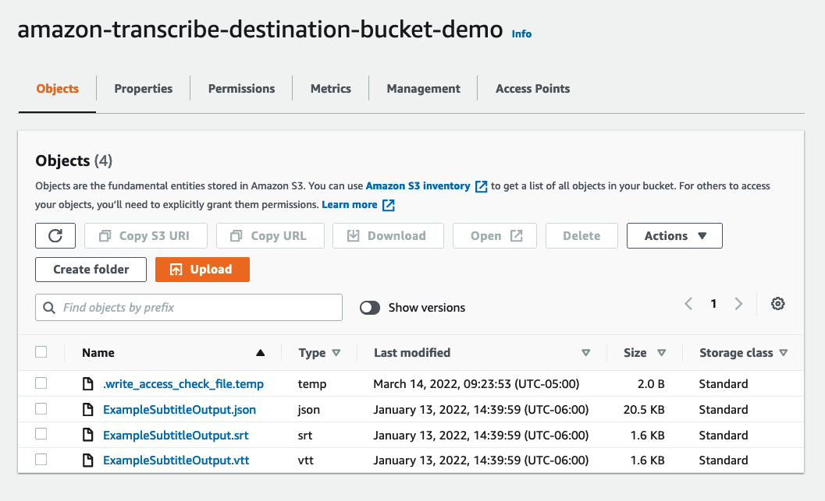Click the refresh objects icon button
Image resolution: width=825 pixels, height=501 pixels.
tap(55, 236)
